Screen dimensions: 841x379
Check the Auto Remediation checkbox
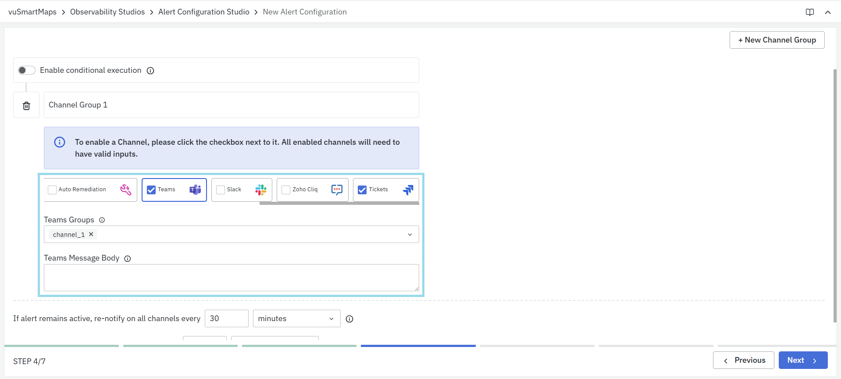(52, 190)
